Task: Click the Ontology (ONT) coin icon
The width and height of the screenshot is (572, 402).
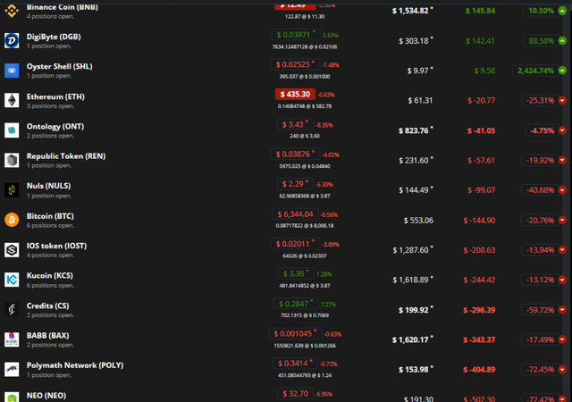Action: coord(12,130)
